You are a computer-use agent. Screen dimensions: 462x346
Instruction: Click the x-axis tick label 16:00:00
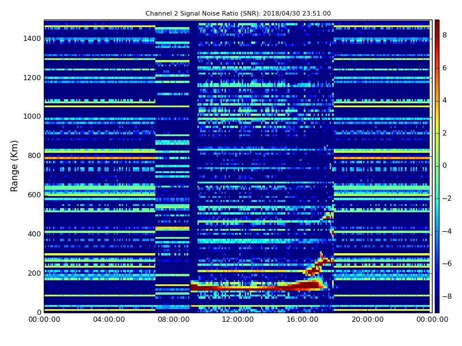point(303,319)
